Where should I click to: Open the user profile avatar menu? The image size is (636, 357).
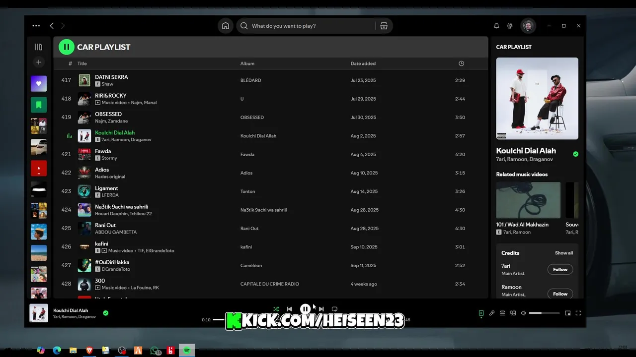528,26
